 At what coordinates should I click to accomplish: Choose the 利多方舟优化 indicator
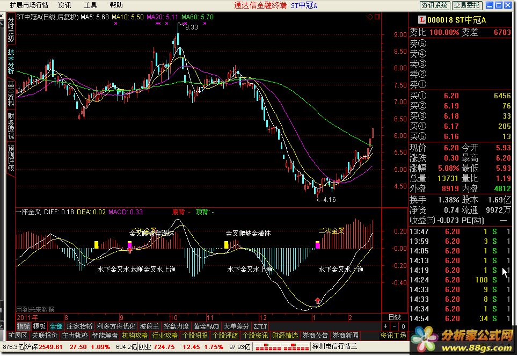(x=116, y=326)
